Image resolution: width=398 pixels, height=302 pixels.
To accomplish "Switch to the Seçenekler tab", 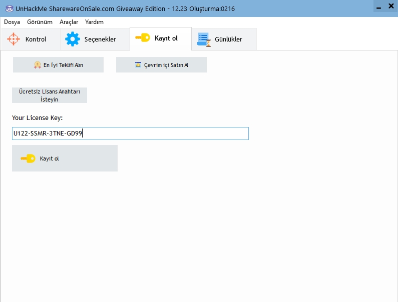I will click(95, 39).
